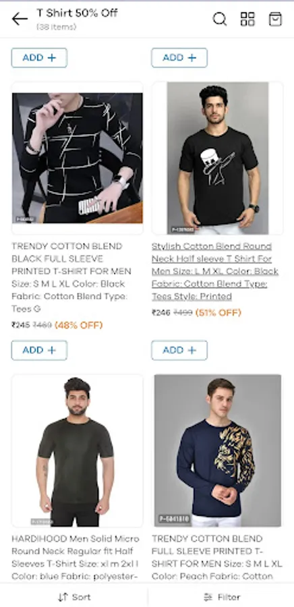The image size is (294, 607).
Task: Click the top-left ADD + button
Action: [x=39, y=58]
